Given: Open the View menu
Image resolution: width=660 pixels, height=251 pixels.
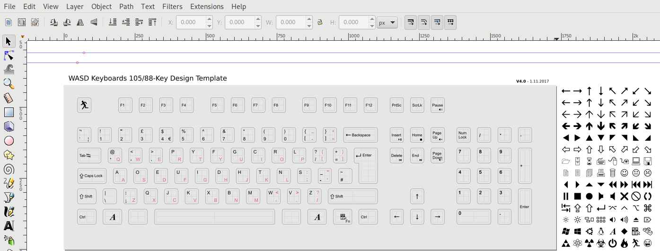Looking at the screenshot, I should tap(51, 7).
